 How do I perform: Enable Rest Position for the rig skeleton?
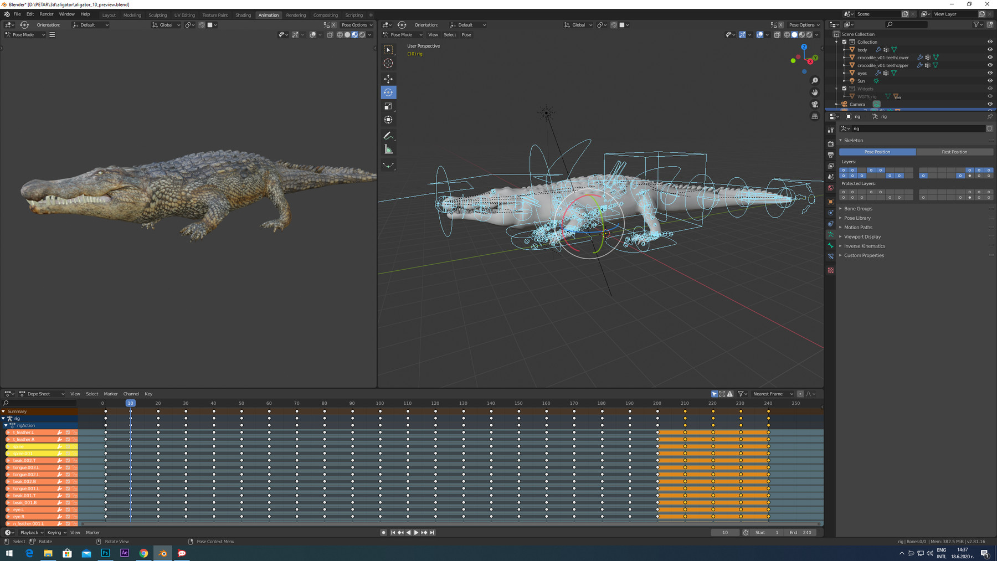955,152
